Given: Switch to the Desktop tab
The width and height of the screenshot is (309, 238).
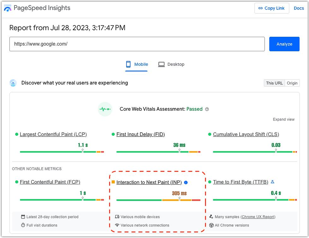Looking at the screenshot, I should point(171,64).
